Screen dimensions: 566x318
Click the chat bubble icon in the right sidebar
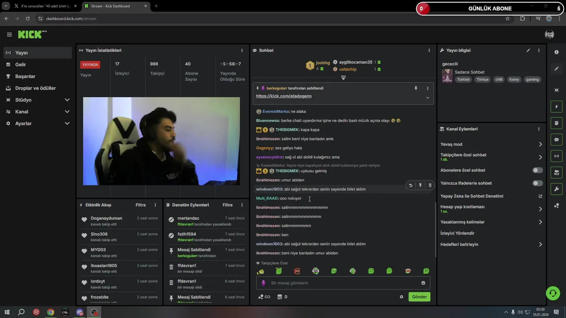point(556,140)
